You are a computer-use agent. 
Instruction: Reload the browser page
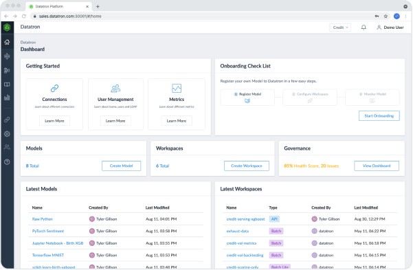[x=23, y=16]
